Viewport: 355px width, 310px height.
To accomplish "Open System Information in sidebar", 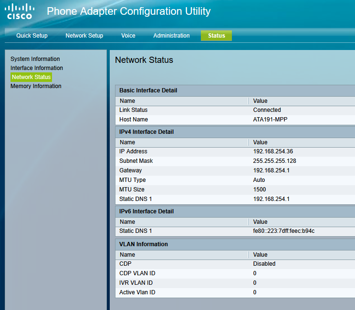I will tap(35, 59).
